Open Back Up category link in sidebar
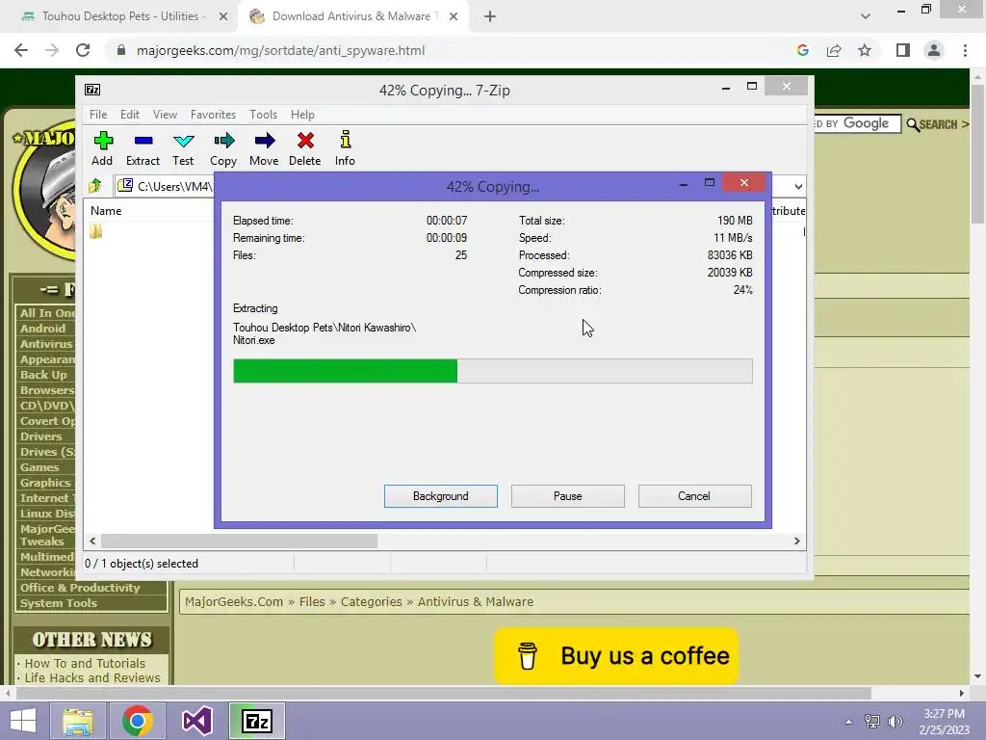 click(x=43, y=375)
